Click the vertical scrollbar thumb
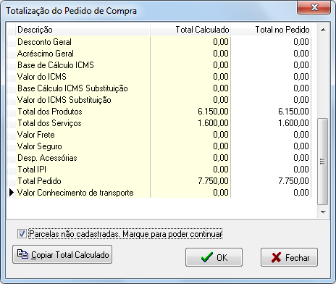336x284 pixels. pos(323,162)
